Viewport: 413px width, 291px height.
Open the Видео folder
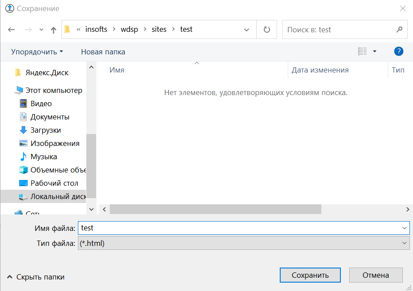[x=41, y=103]
